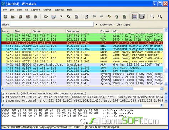This screenshot has width=169, height=130.
Task: Save capture file floppy icon
Action: [53, 16]
